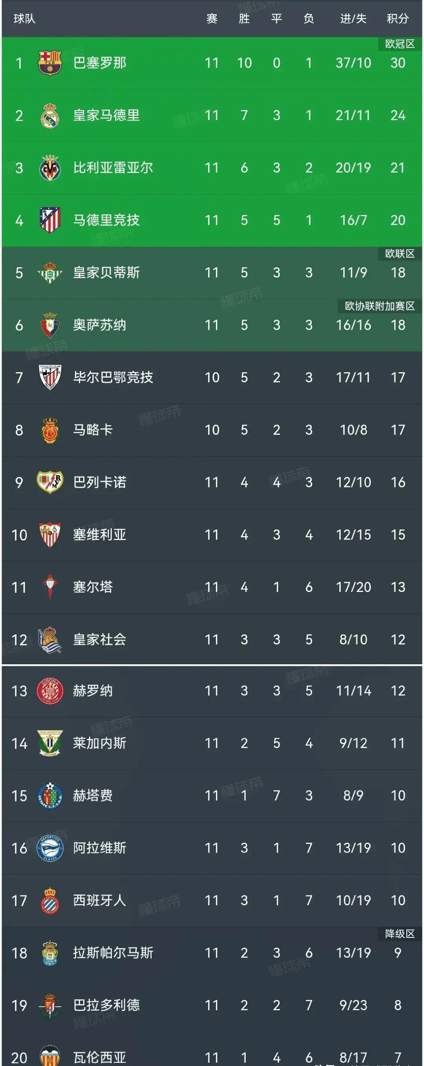Click the Real Betis green badge
Image resolution: width=424 pixels, height=1066 pixels.
(x=49, y=273)
